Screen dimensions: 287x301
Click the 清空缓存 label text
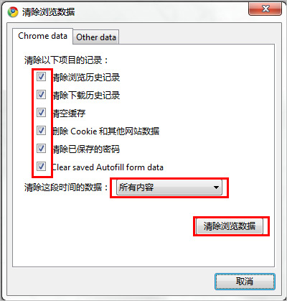pos(69,114)
